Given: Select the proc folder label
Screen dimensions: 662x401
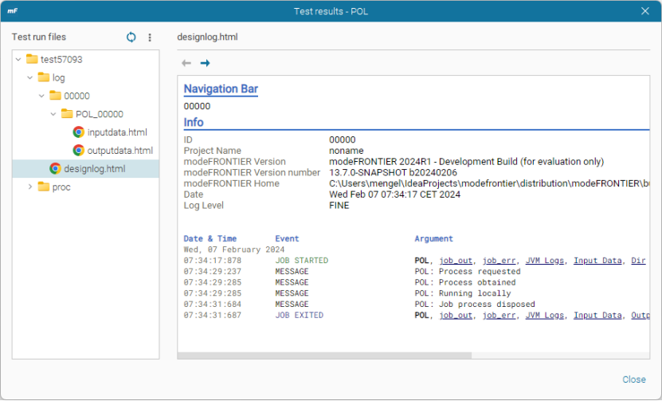Looking at the screenshot, I should (61, 187).
